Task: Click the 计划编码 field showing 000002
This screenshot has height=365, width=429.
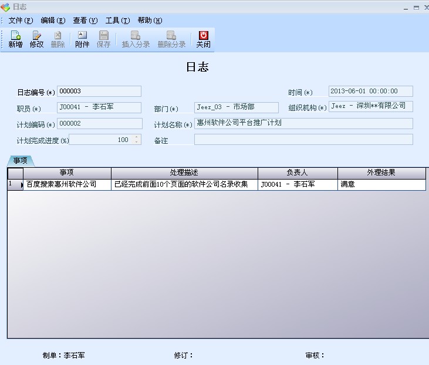Action: pyautogui.click(x=100, y=123)
